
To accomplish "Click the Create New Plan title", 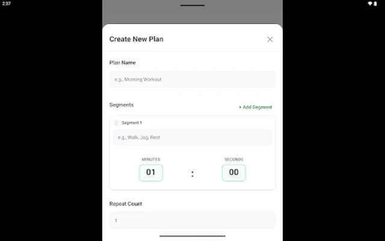I will pyautogui.click(x=136, y=39).
